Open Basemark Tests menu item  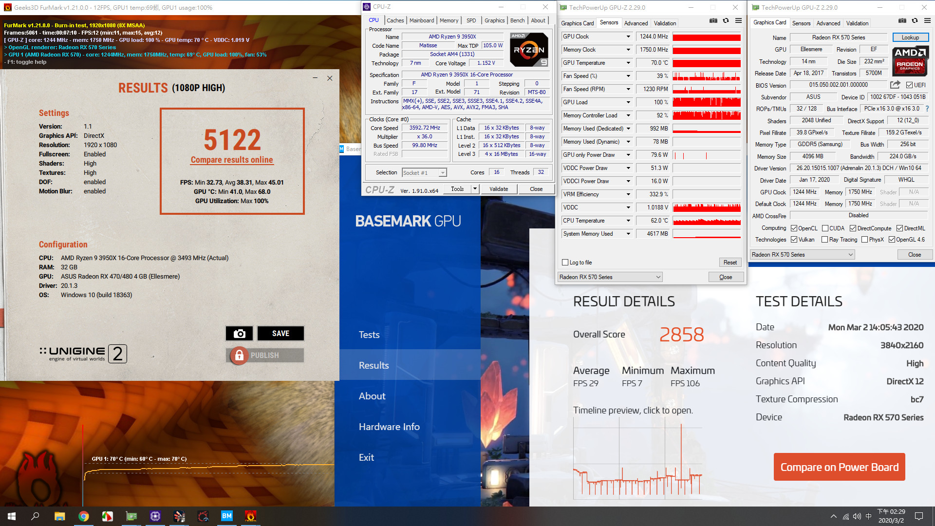[x=369, y=335]
